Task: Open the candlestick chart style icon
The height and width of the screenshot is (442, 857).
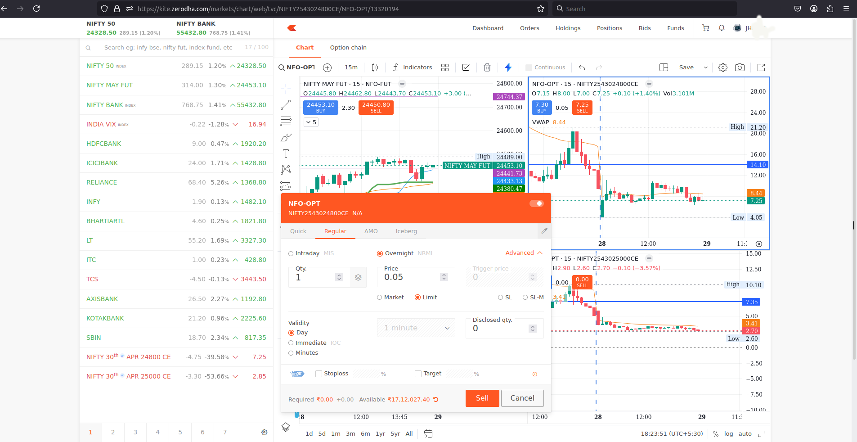Action: pyautogui.click(x=375, y=68)
